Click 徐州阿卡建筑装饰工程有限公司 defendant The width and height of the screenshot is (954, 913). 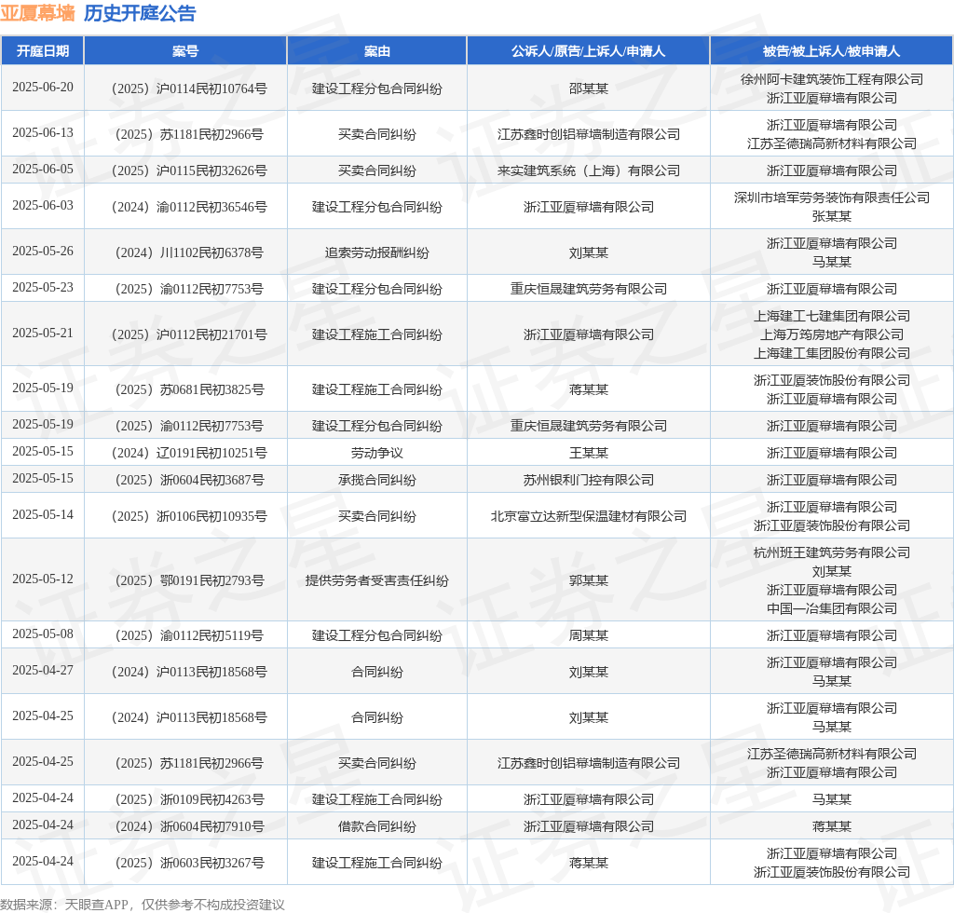(832, 79)
